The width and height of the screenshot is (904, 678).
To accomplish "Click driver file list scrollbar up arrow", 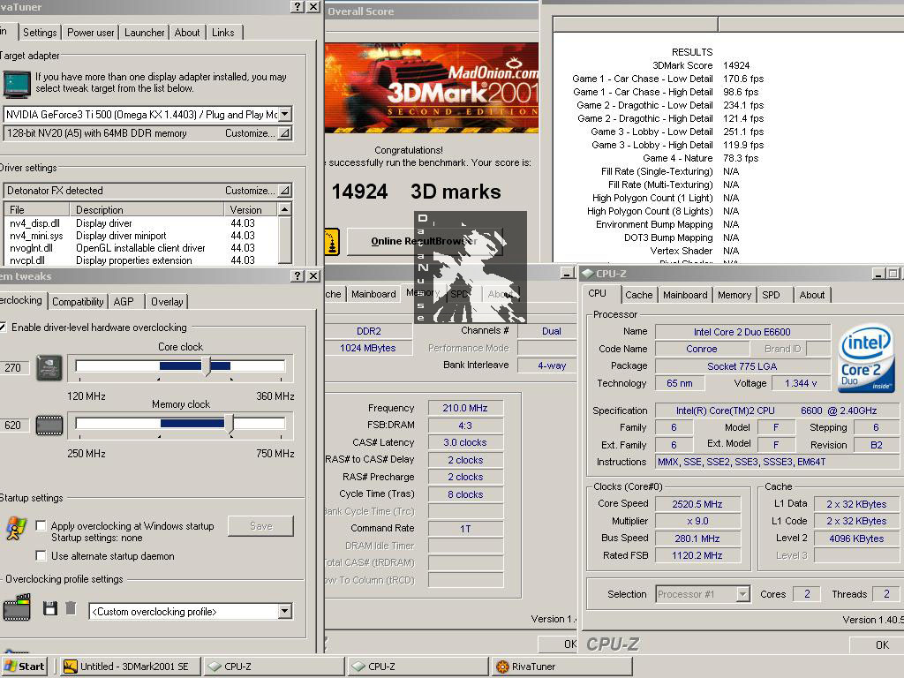I will click(285, 208).
